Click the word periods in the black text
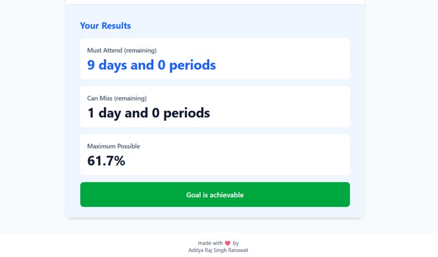The height and width of the screenshot is (257, 438). click(x=186, y=113)
